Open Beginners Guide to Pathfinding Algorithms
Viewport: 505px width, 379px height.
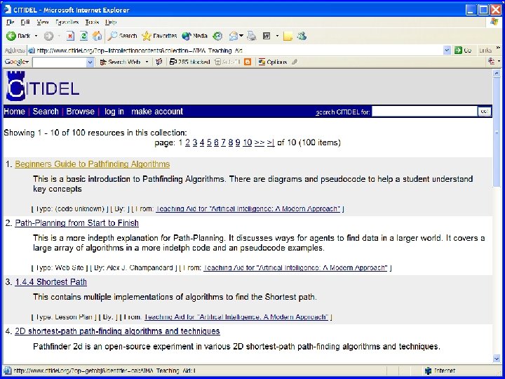[93, 164]
